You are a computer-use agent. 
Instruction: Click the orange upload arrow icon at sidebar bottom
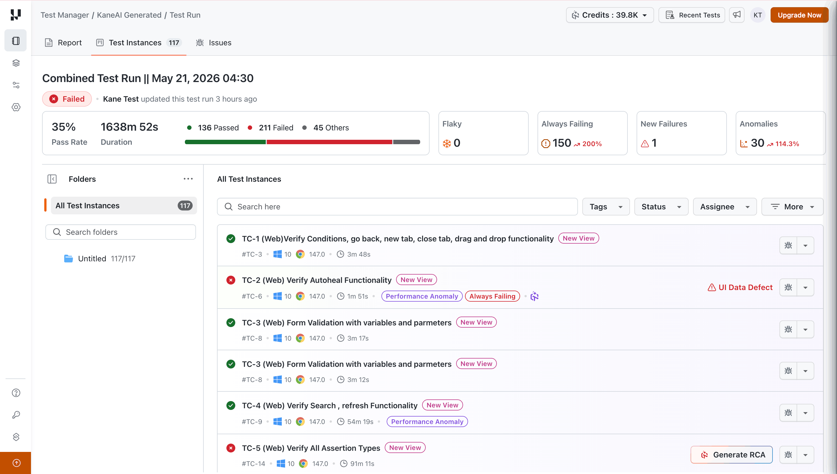tap(16, 463)
